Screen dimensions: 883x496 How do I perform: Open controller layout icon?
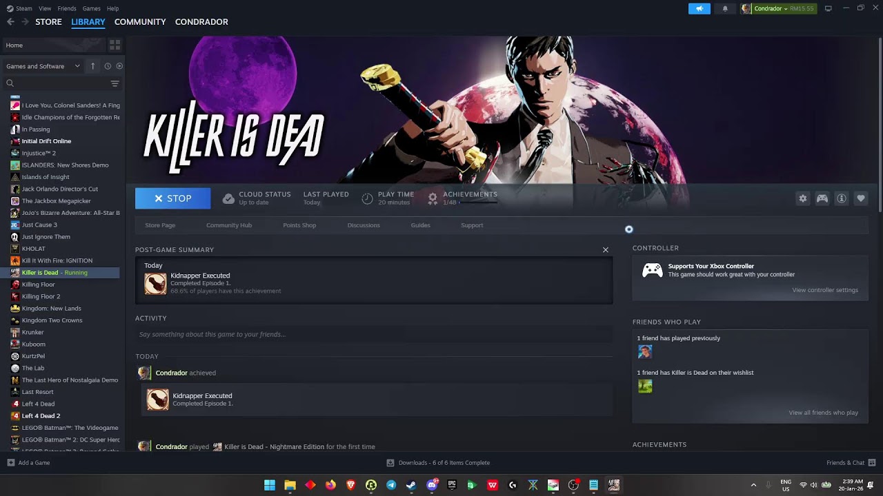(x=822, y=198)
